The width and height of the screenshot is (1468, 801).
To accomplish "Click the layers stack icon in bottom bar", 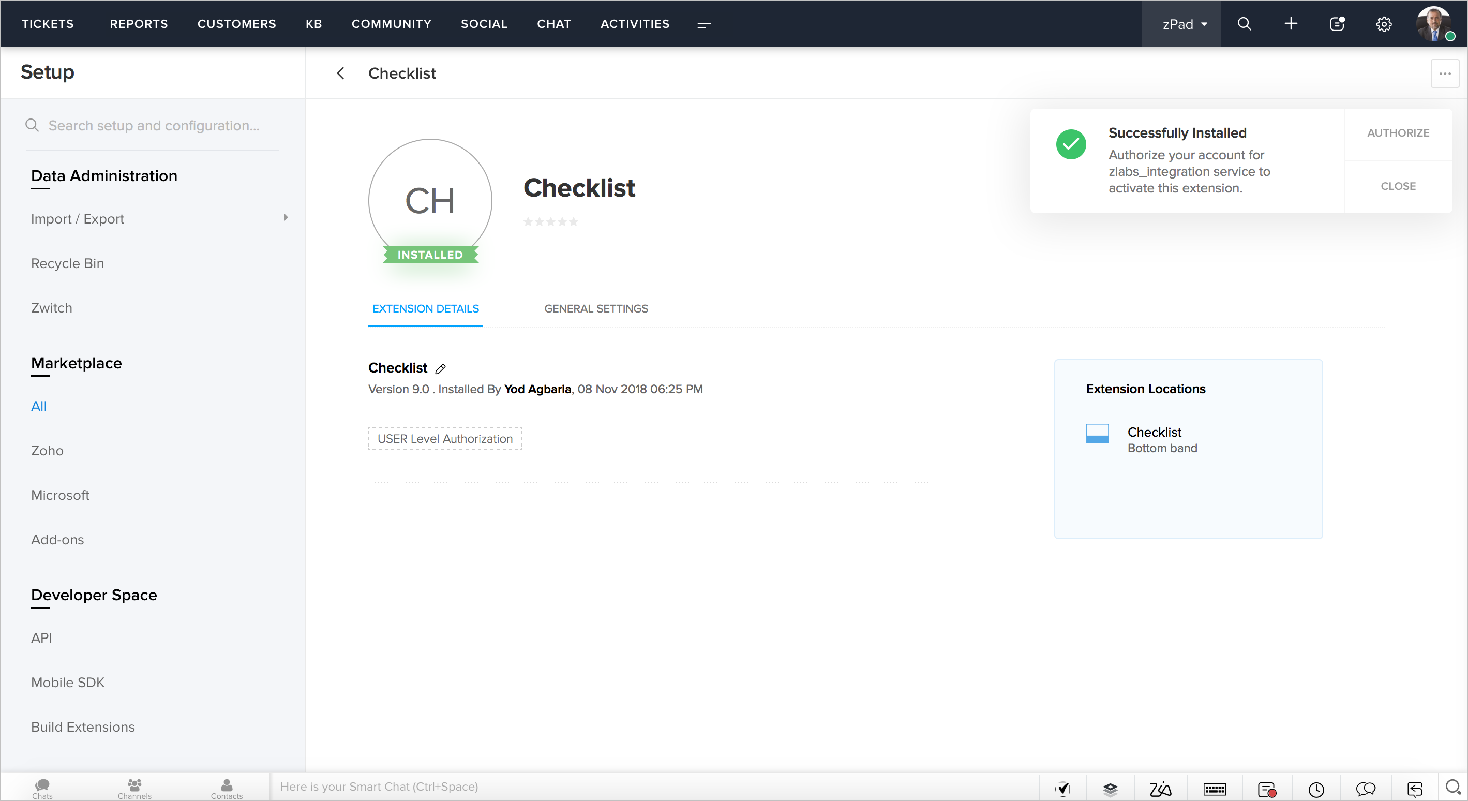I will (1110, 789).
